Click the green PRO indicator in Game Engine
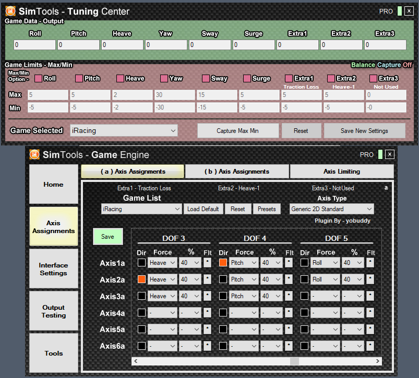The width and height of the screenshot is (419, 378). click(x=380, y=154)
